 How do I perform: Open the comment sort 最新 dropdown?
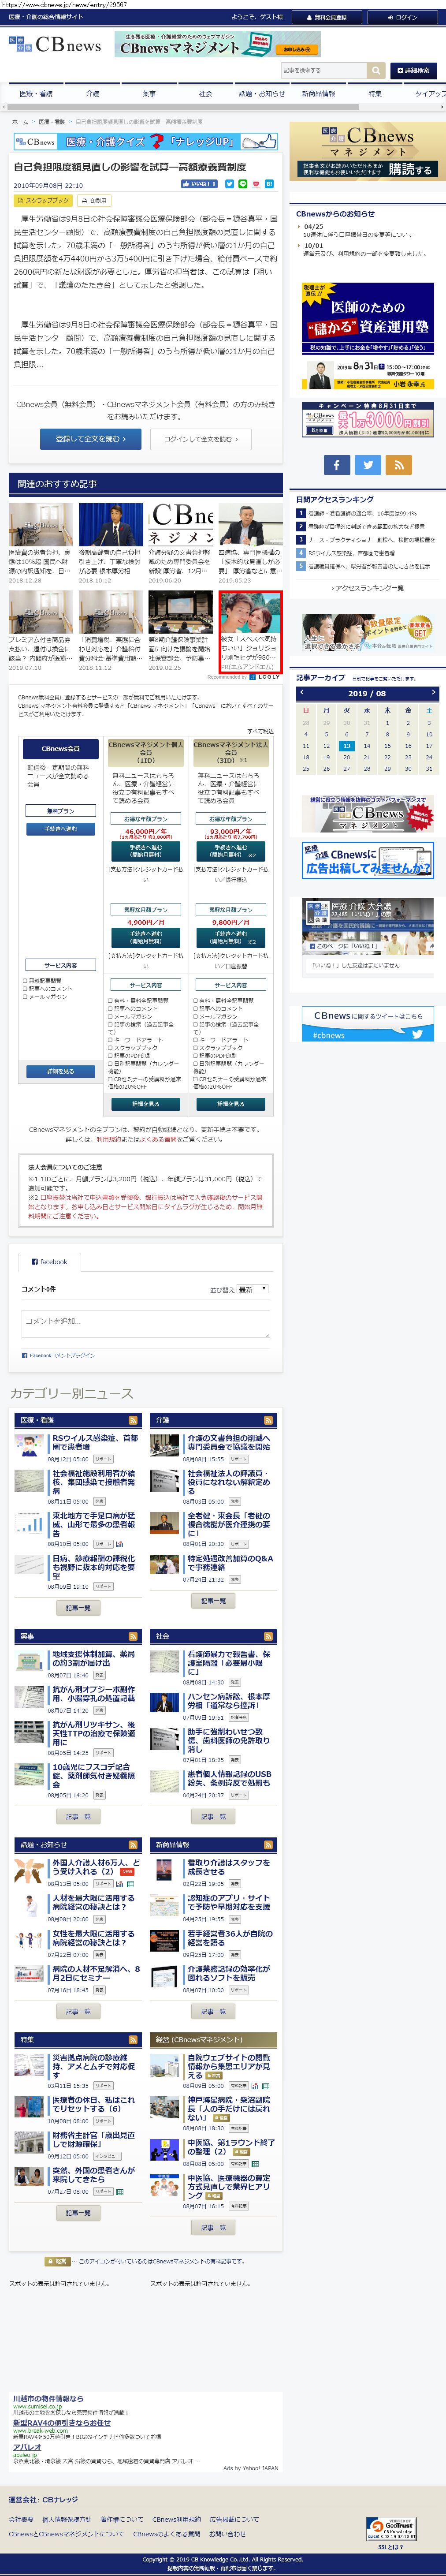[253, 1289]
